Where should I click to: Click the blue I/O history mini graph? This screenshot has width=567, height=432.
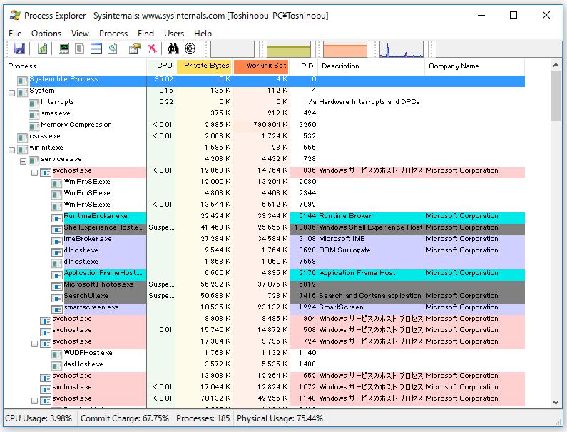tap(402, 49)
